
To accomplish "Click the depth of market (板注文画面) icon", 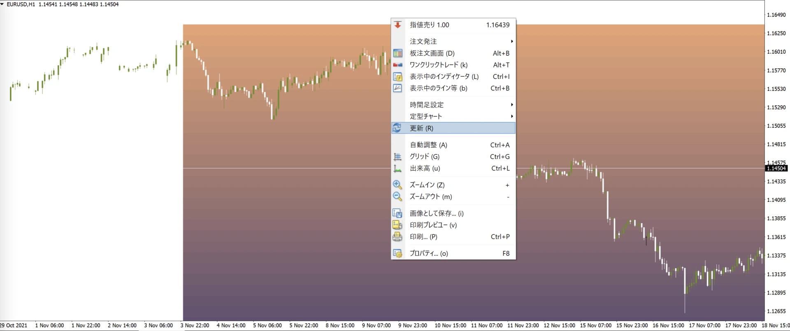I will [397, 53].
